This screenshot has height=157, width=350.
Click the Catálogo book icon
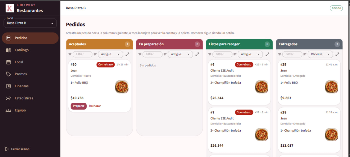coord(8,50)
